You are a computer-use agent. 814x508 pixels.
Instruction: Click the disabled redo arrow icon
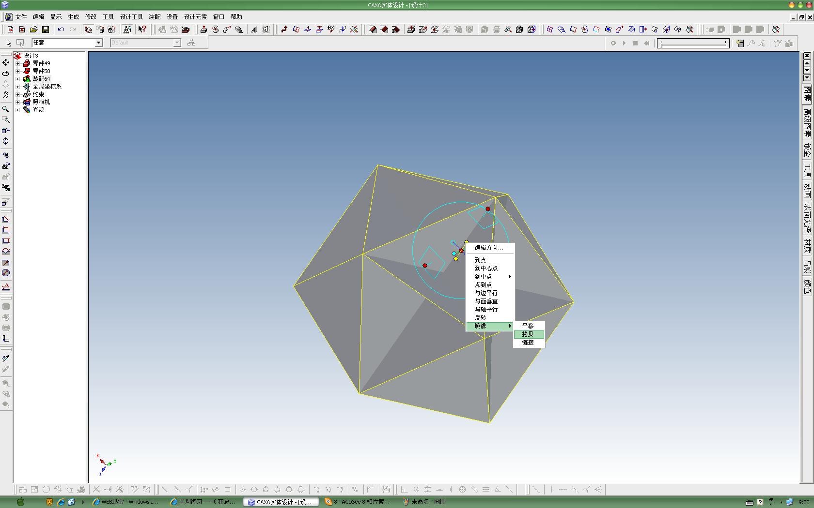pyautogui.click(x=73, y=30)
